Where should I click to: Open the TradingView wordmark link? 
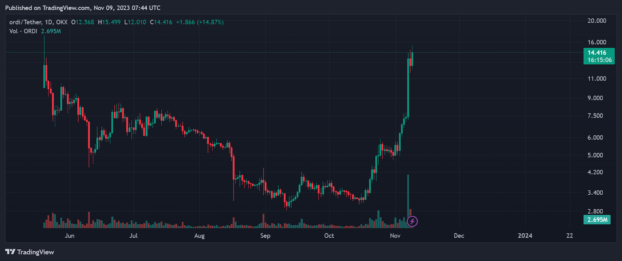coord(35,252)
